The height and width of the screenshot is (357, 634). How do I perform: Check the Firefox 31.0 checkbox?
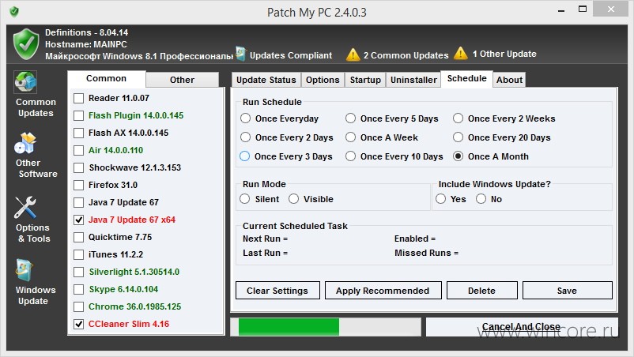(x=79, y=185)
